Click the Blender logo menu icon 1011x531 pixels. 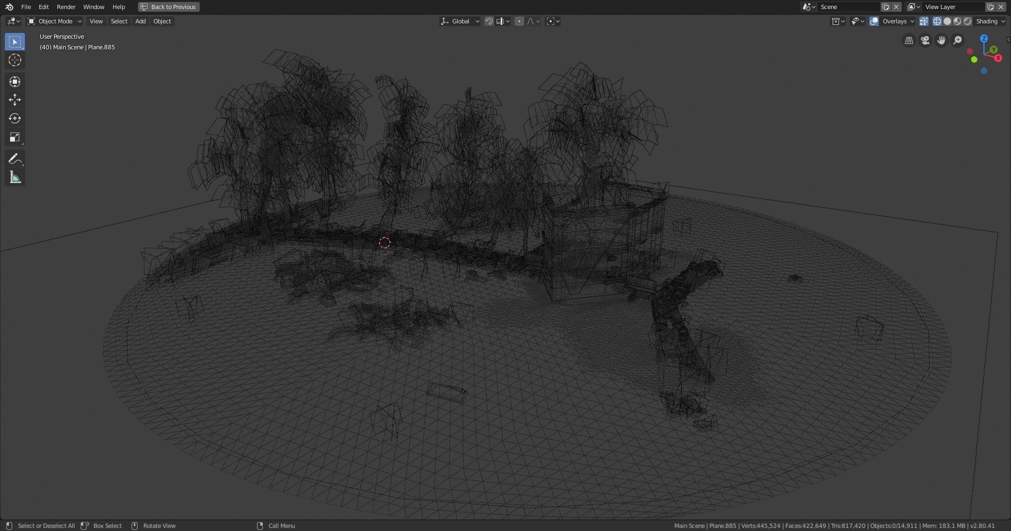tap(9, 7)
